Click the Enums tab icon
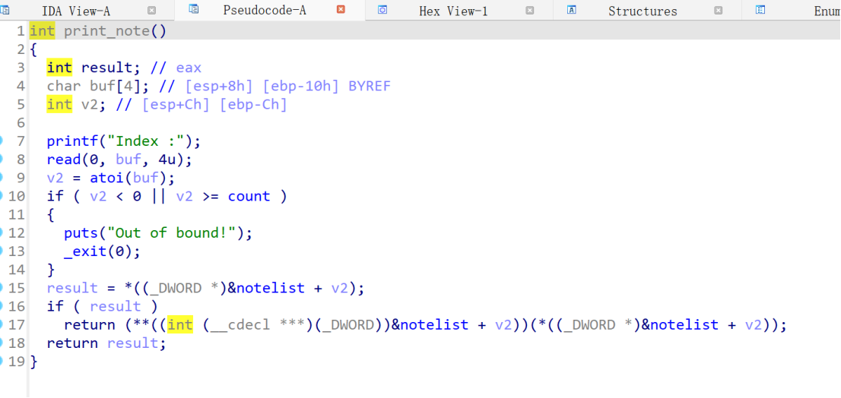The width and height of the screenshot is (841, 398). 760,10
